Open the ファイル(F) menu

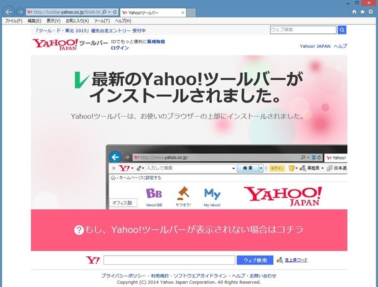(x=13, y=21)
